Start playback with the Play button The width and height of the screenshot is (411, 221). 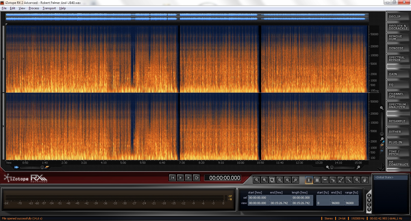(180, 178)
